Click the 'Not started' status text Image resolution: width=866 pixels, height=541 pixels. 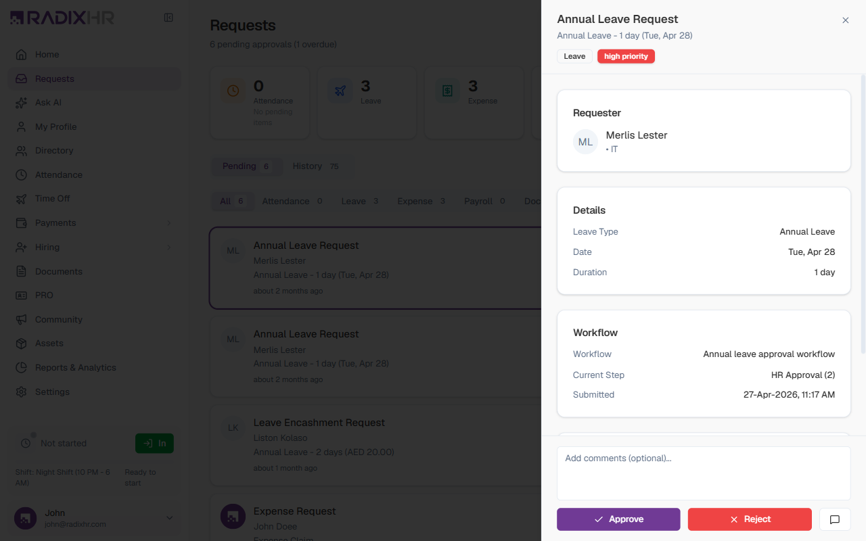tap(64, 444)
